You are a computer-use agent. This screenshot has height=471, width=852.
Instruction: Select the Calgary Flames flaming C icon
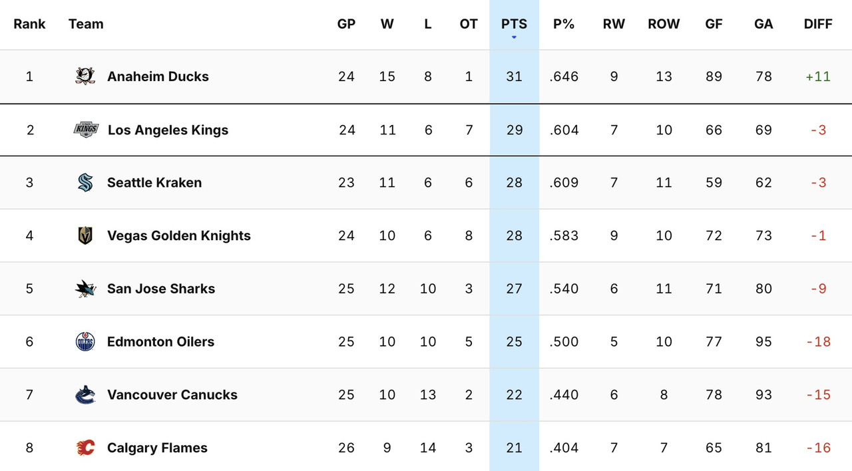tap(85, 447)
